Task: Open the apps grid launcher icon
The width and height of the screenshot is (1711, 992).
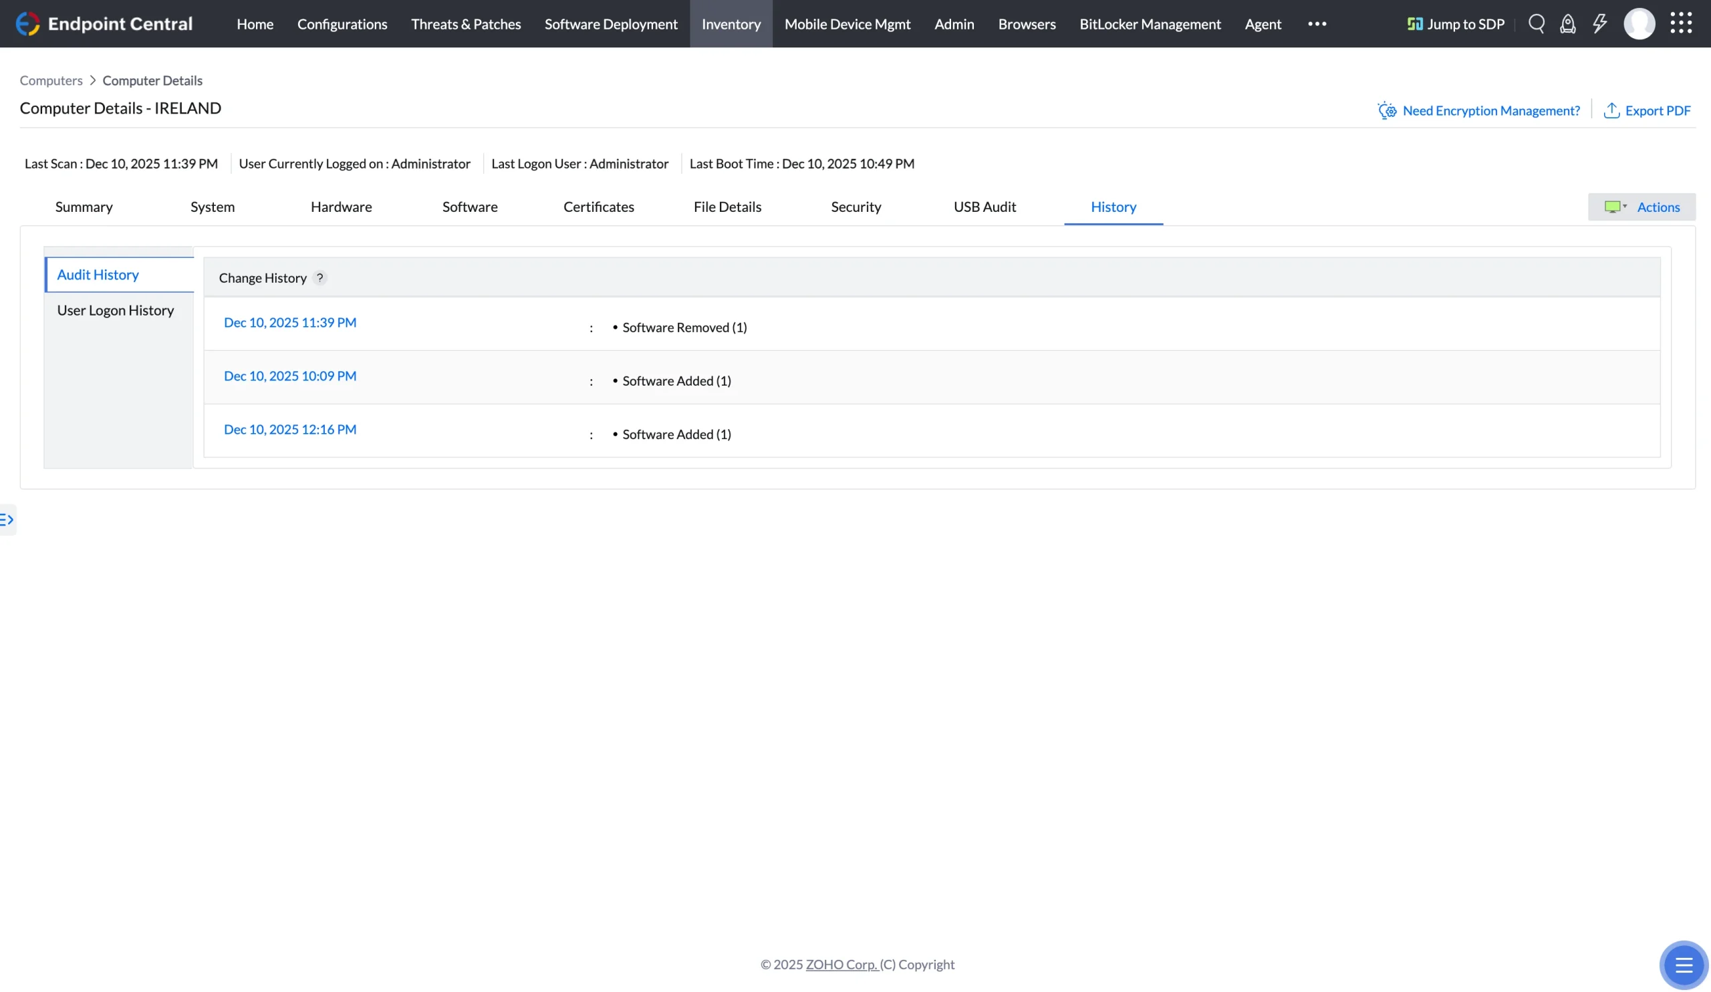Action: 1681,23
